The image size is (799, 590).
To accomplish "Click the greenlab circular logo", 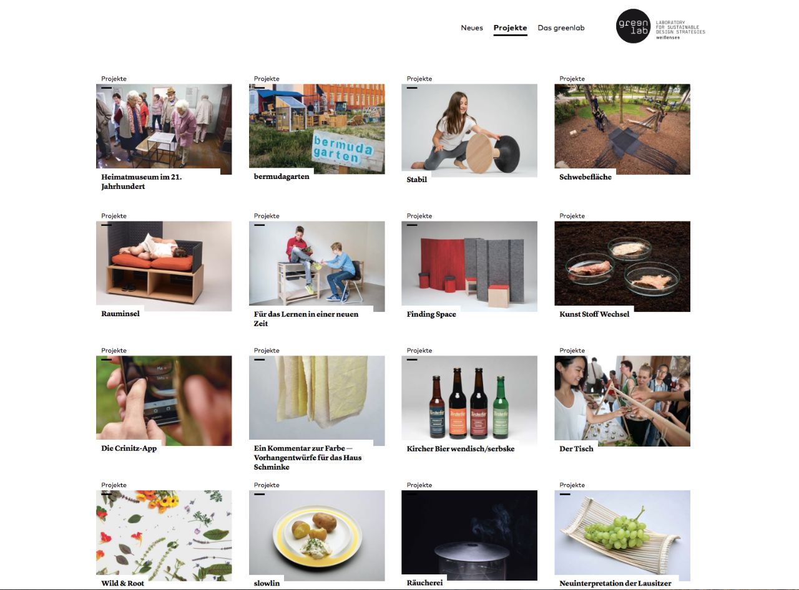I will click(x=634, y=26).
